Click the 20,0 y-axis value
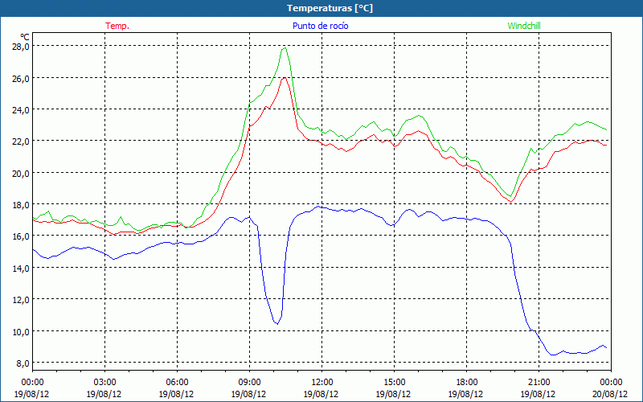The height and width of the screenshot is (402, 643). pyautogui.click(x=20, y=173)
